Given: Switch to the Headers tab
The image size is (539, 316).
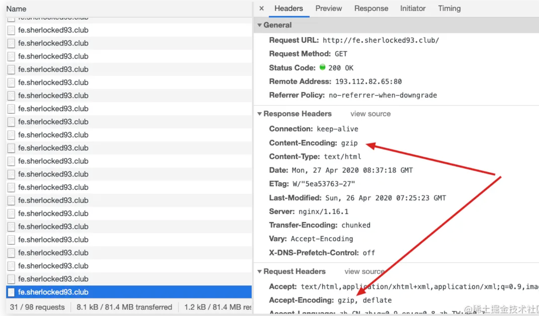Looking at the screenshot, I should coord(288,9).
